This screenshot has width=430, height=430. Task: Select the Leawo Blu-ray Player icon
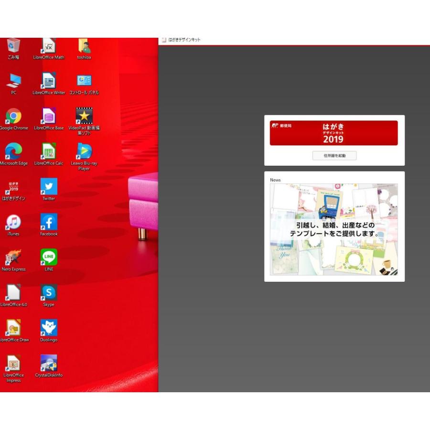pos(84,152)
